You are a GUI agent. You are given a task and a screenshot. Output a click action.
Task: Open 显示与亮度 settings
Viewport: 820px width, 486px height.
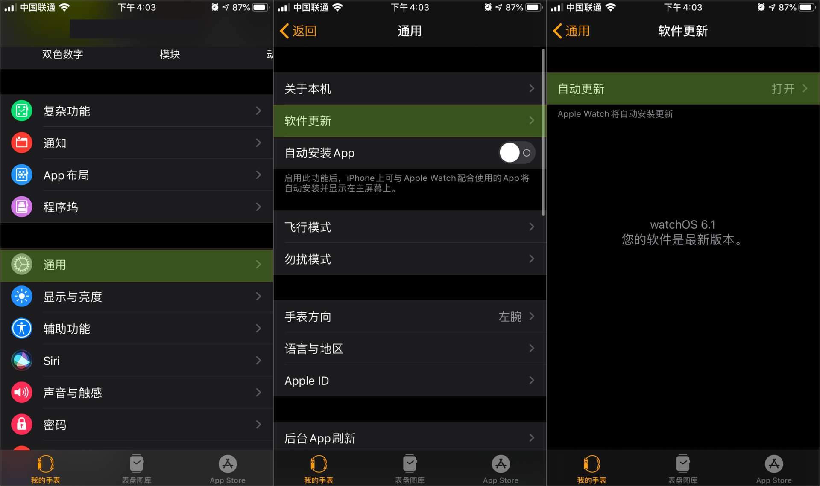136,297
